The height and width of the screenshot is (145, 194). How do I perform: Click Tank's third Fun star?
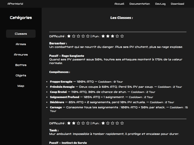click(x=112, y=123)
